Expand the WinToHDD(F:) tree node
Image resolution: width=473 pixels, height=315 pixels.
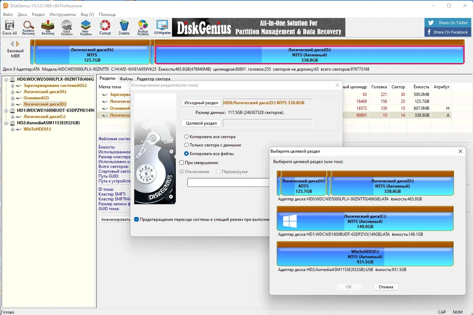click(x=13, y=129)
